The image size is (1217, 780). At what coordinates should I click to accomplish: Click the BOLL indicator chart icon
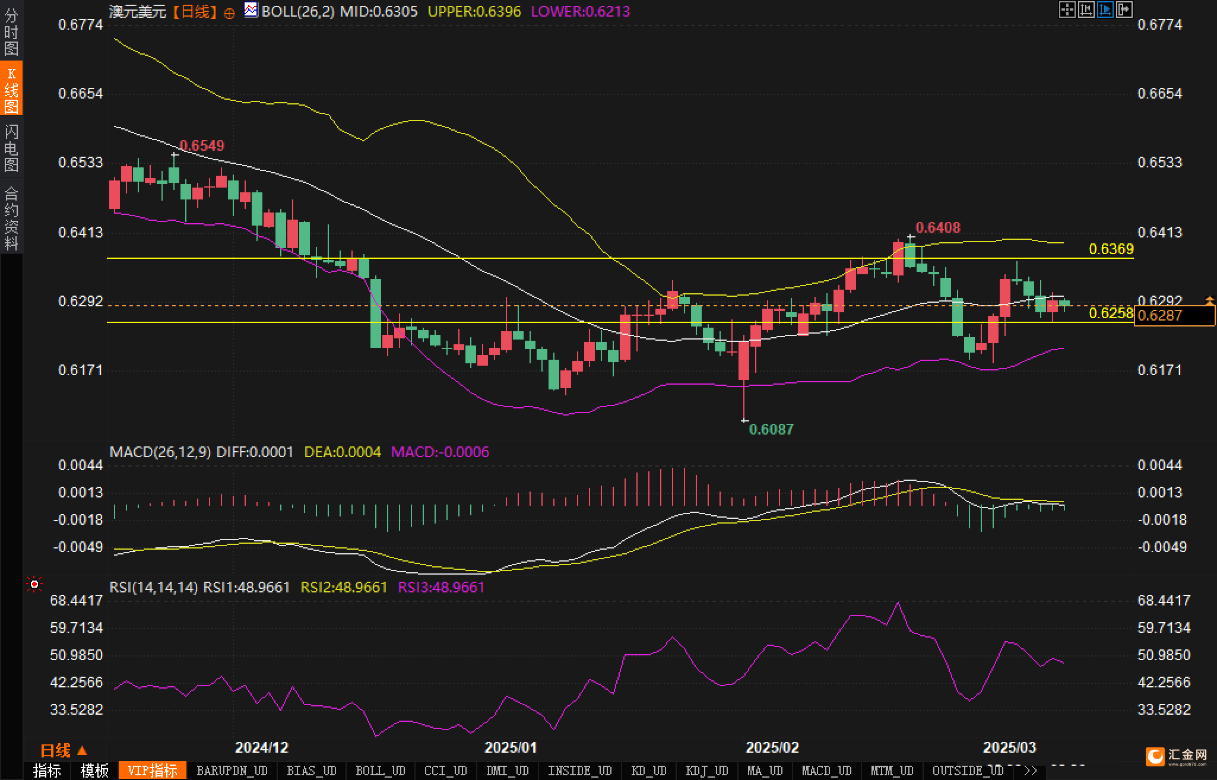tap(251, 10)
